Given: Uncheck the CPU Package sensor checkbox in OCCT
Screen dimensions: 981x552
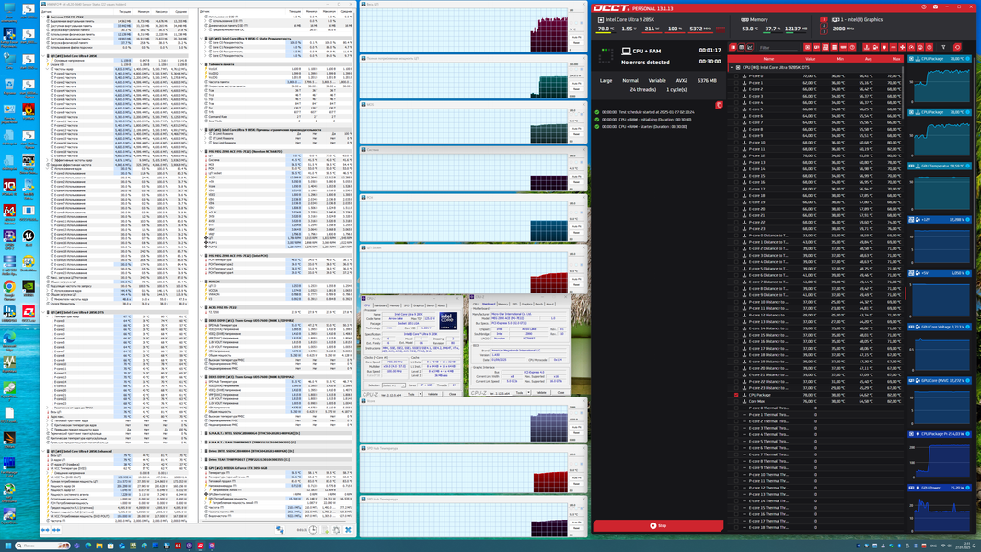Looking at the screenshot, I should pyautogui.click(x=736, y=395).
